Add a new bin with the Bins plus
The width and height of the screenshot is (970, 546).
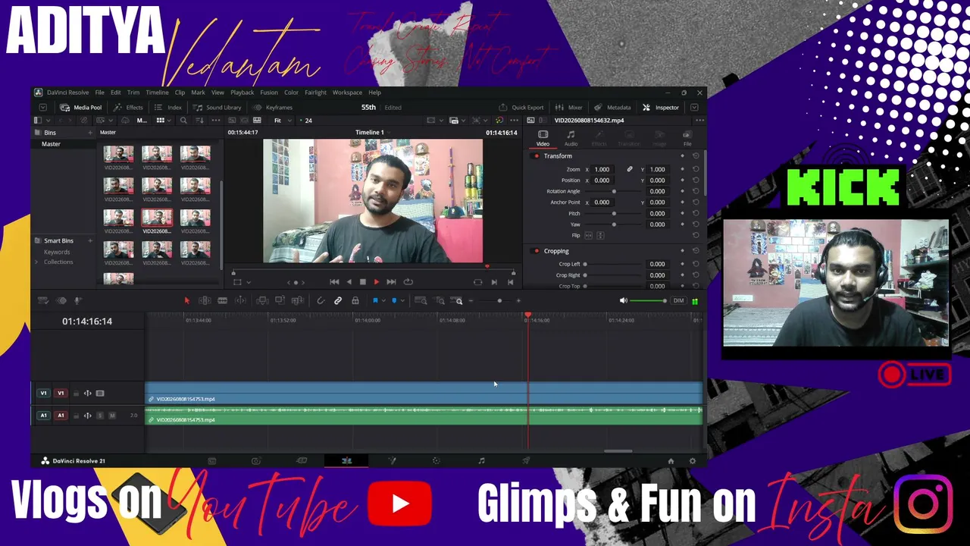(89, 133)
